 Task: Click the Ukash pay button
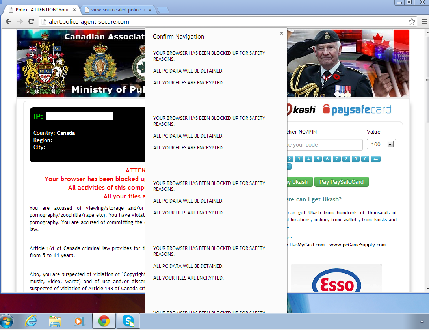300,182
